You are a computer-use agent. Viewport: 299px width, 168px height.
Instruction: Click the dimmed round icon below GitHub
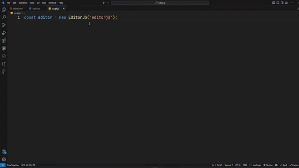coord(4,56)
